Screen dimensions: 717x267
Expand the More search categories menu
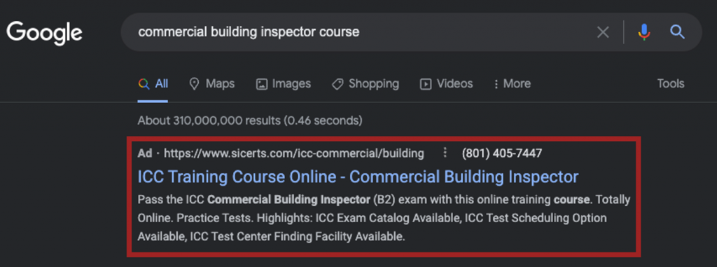click(512, 84)
